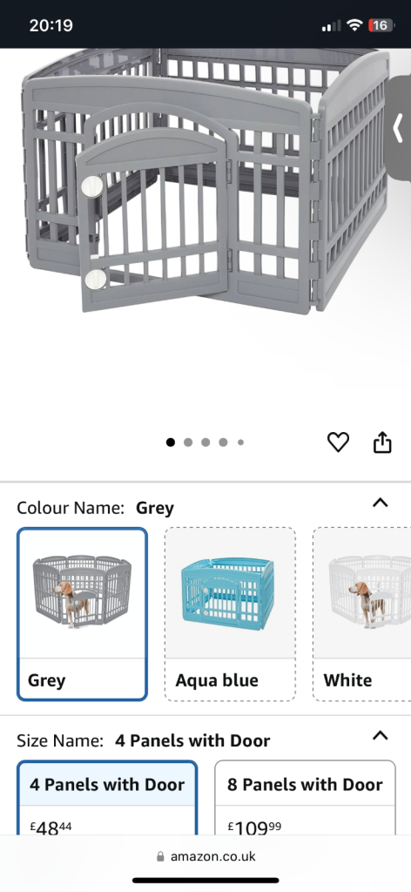Viewport: 411px width, 892px height.
Task: Jump to second image via pagination dot
Action: pos(188,443)
